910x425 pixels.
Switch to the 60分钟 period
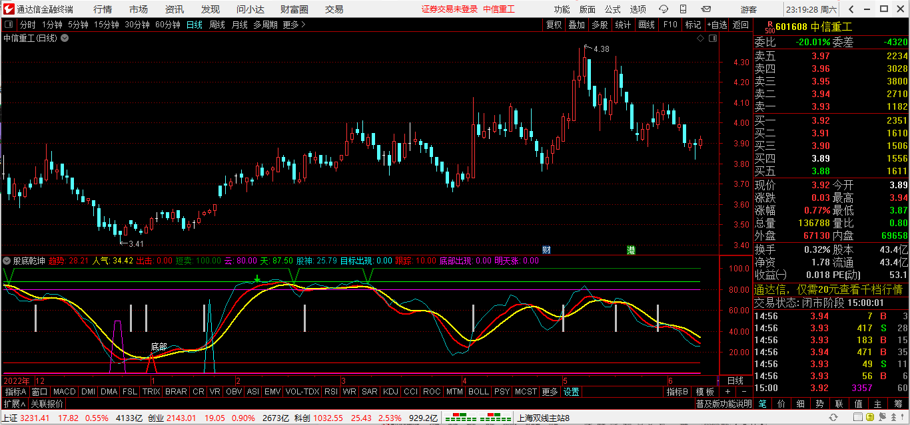click(x=167, y=25)
